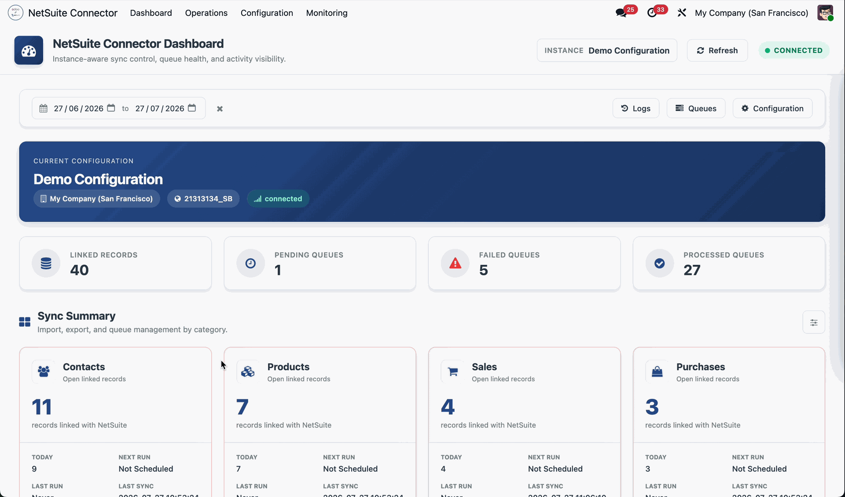Screen dimensions: 845x497
Task: Open the Instance Demo Configuration selector
Action: coord(607,51)
